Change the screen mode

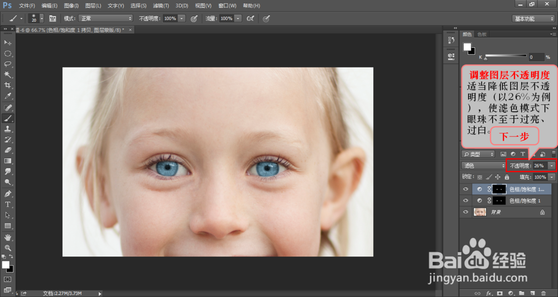(7, 290)
